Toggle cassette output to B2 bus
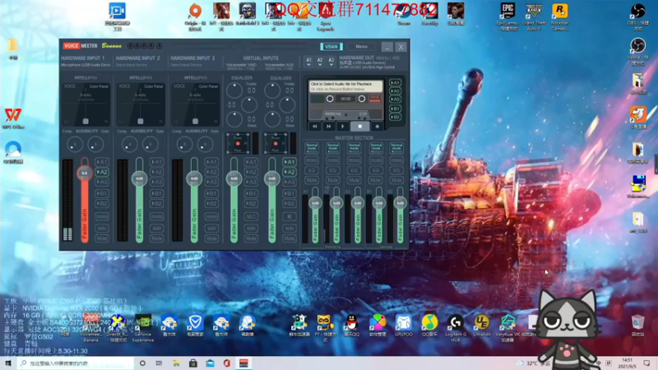Screen dimensions: 658x370 [x=395, y=117]
